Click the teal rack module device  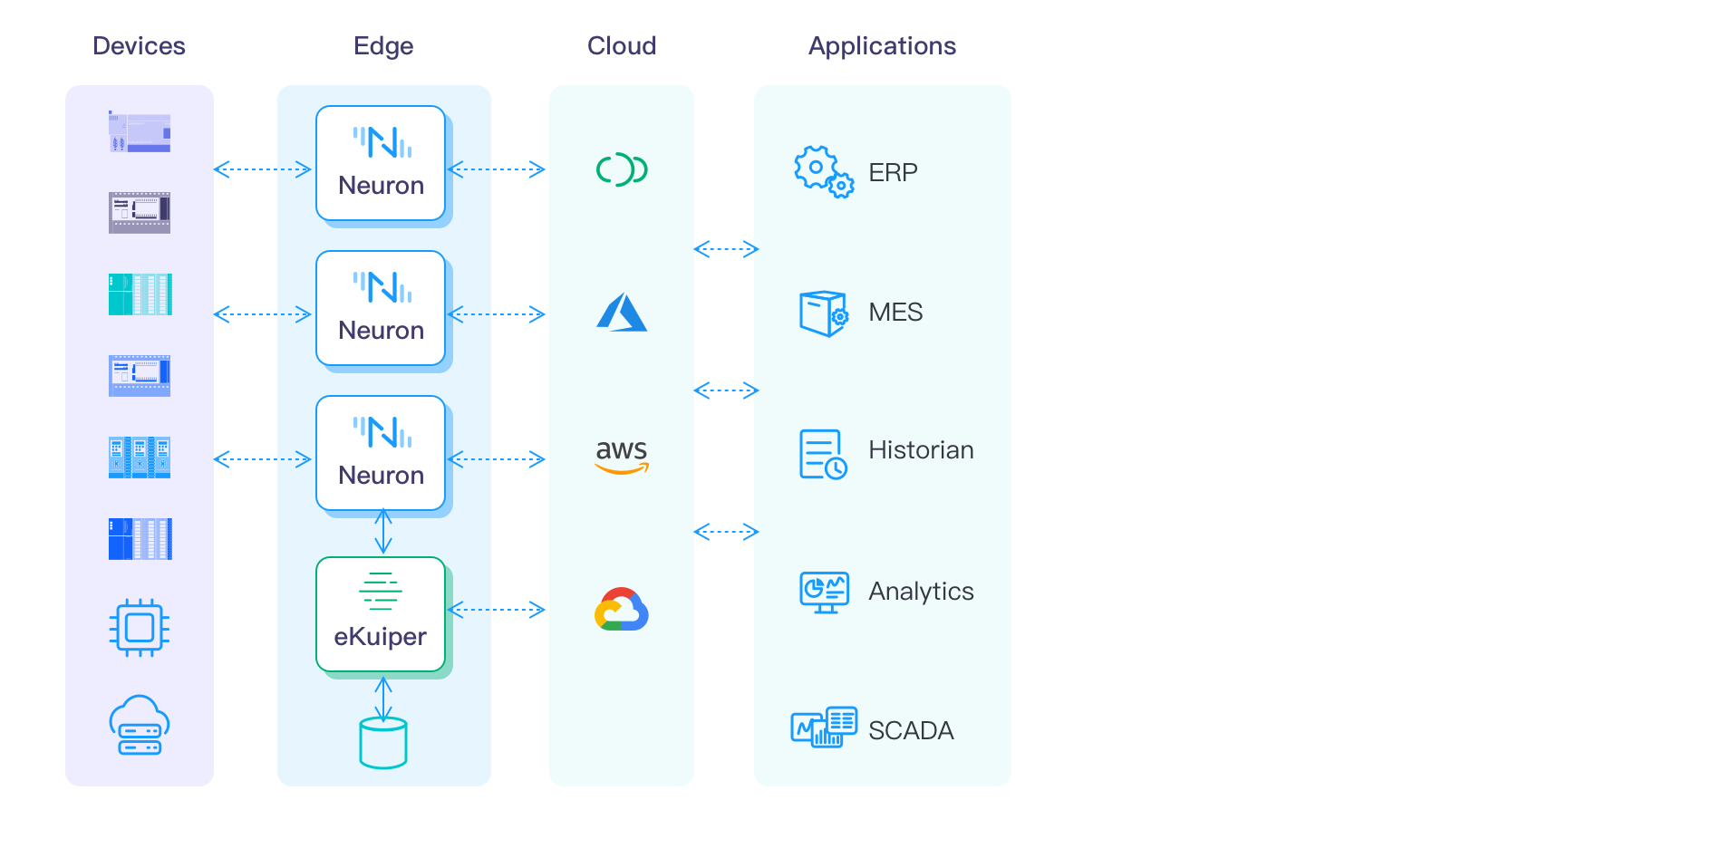point(140,294)
